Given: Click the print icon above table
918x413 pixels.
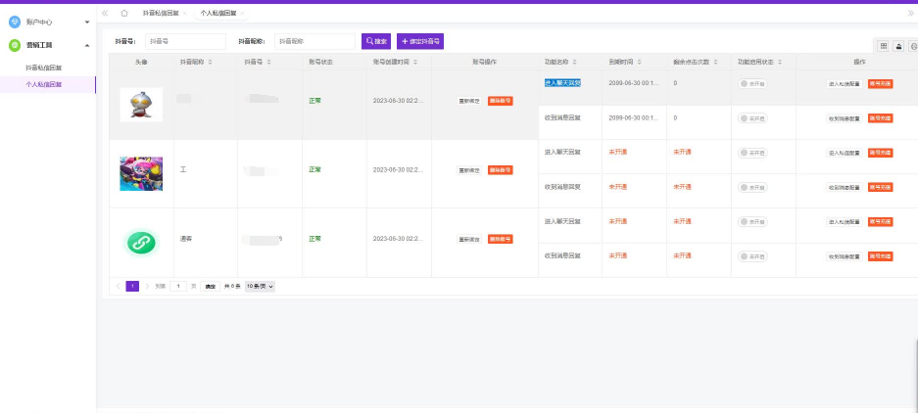Looking at the screenshot, I should [913, 45].
